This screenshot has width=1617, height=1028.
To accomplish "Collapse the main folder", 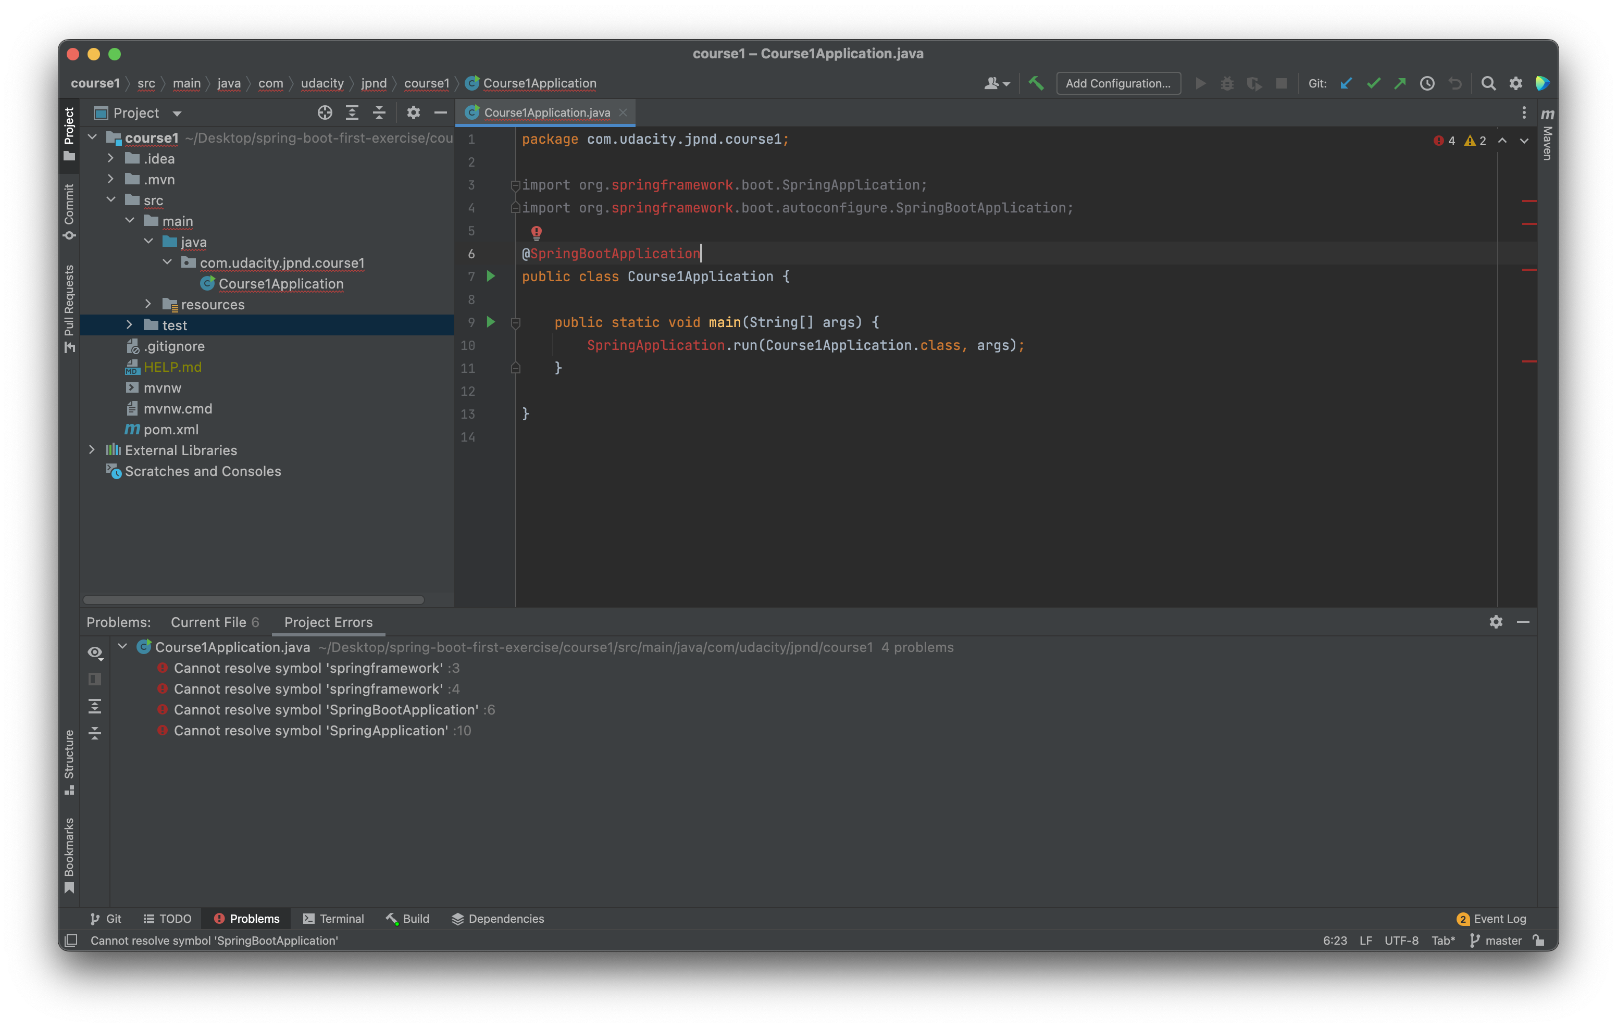I will 130,221.
